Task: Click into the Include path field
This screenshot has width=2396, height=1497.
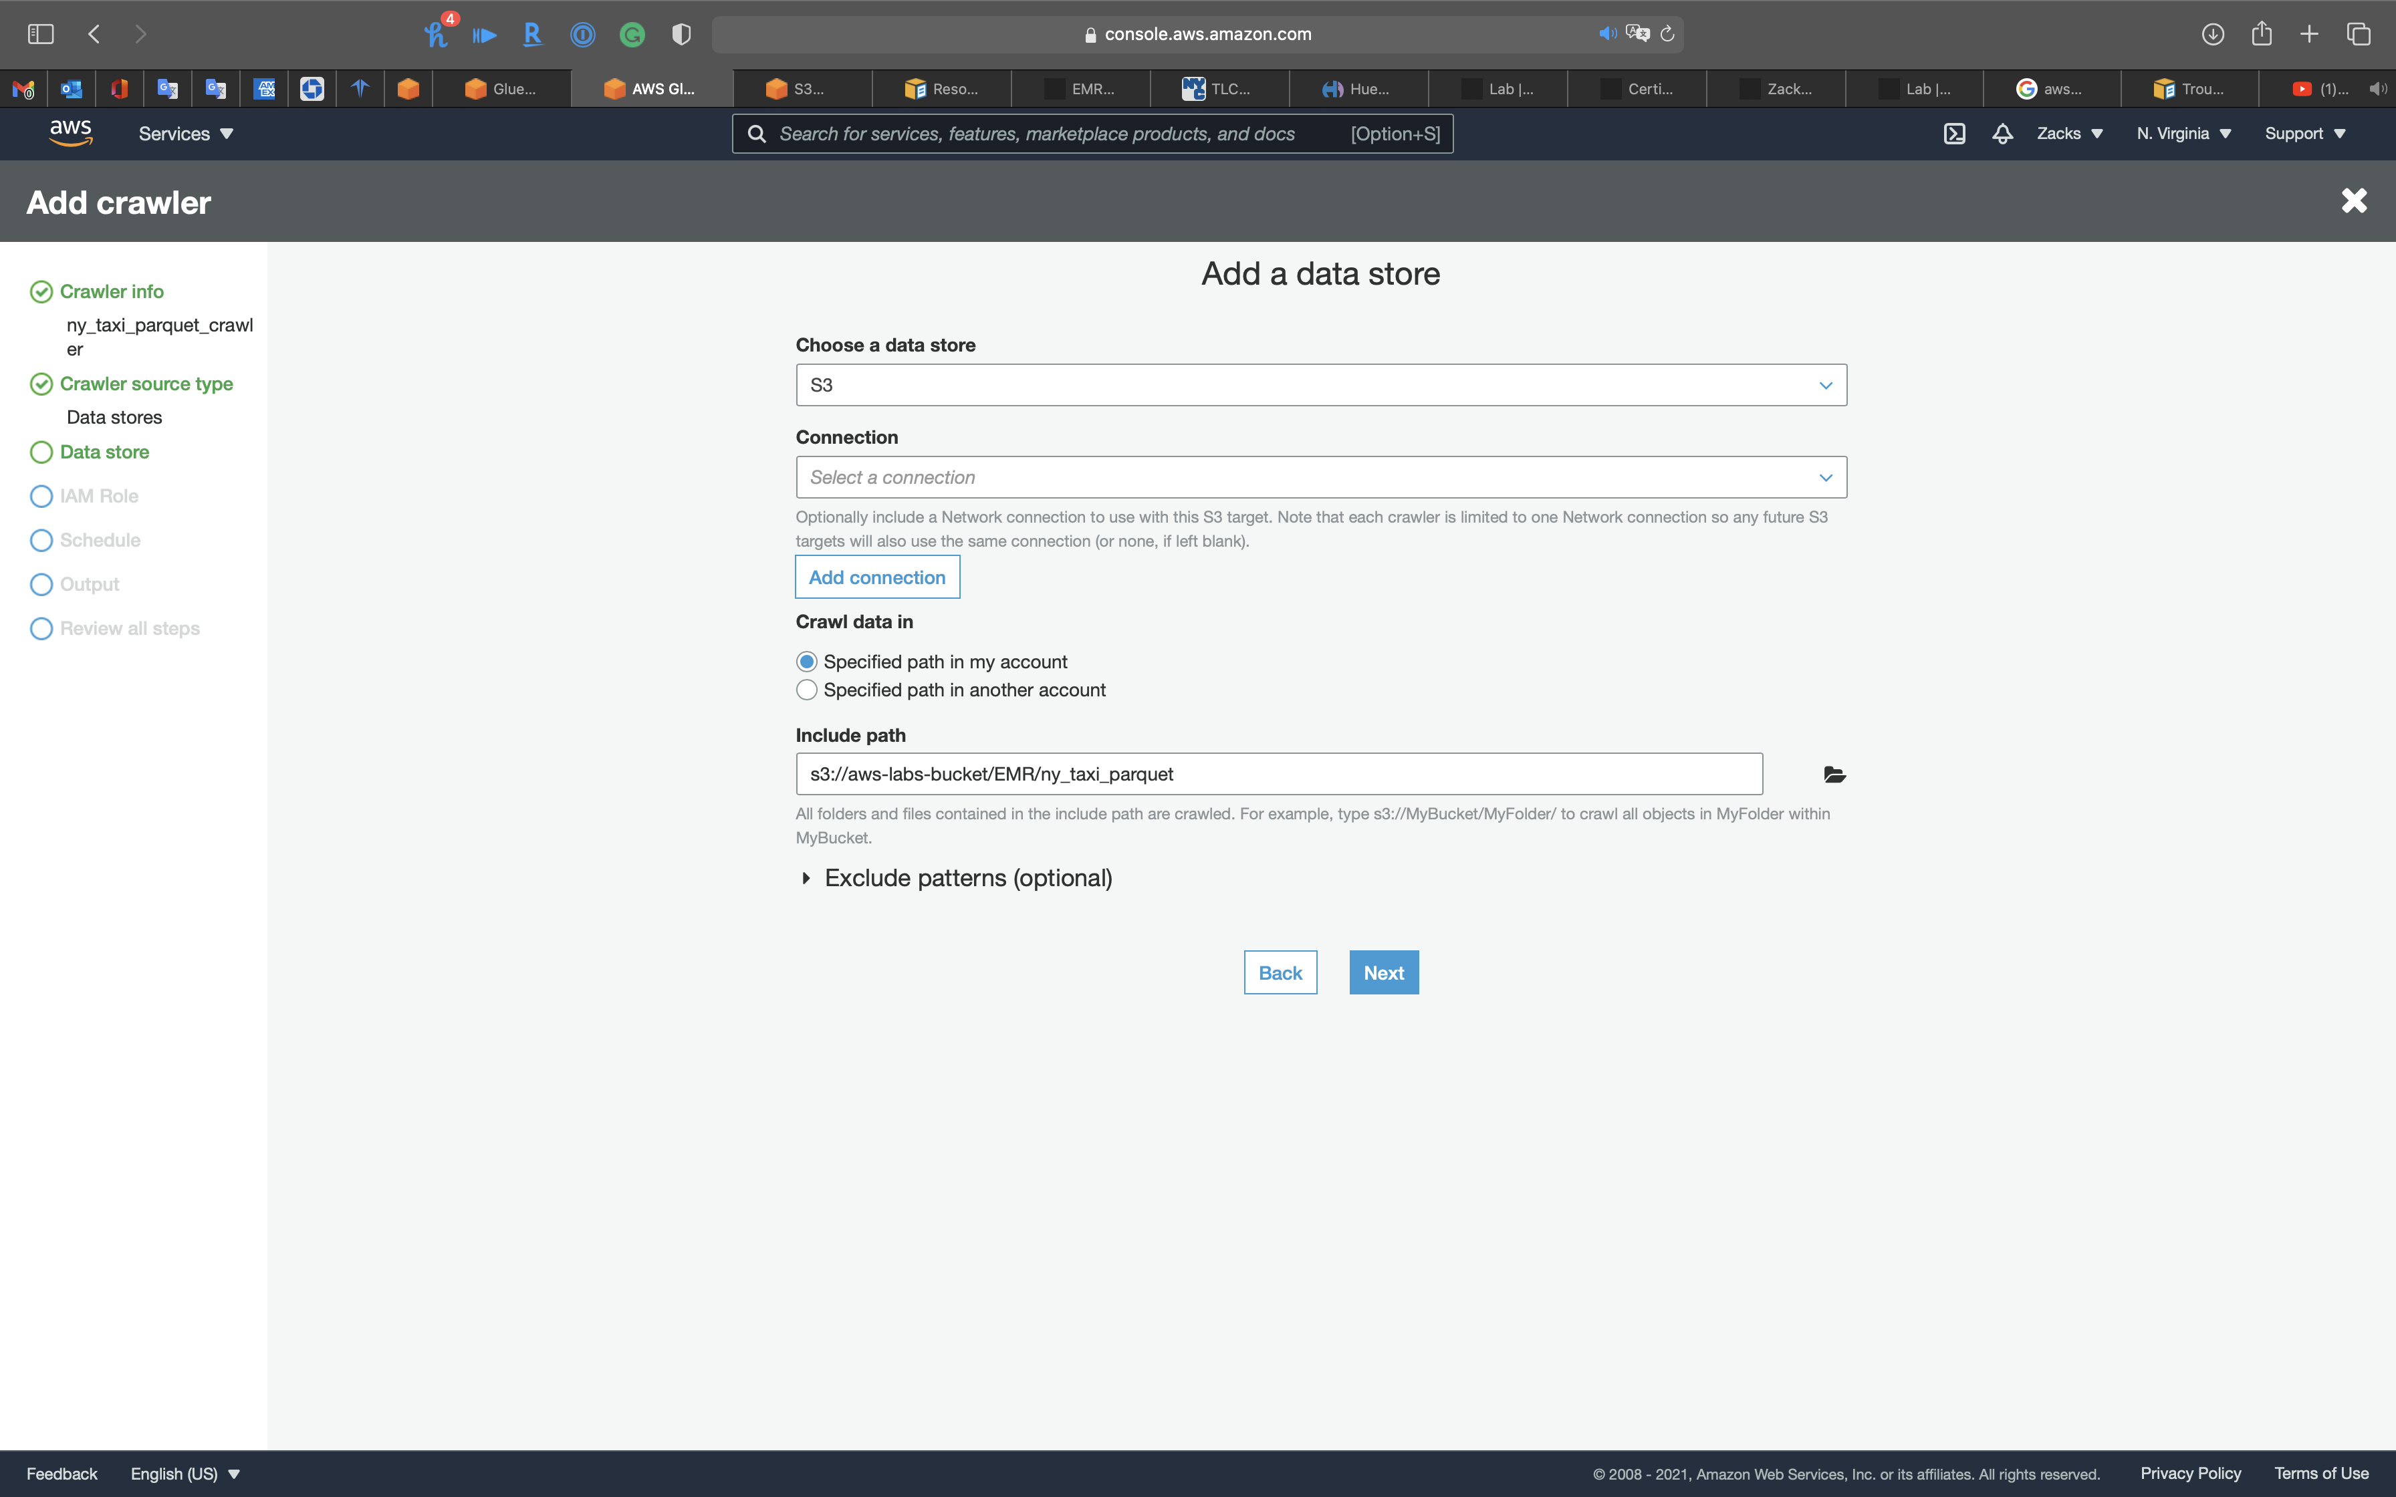Action: pyautogui.click(x=1278, y=775)
